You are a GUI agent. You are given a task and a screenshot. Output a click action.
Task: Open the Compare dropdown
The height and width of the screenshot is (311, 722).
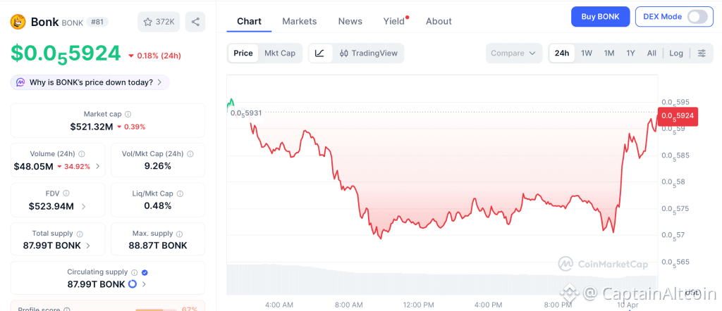pyautogui.click(x=514, y=53)
